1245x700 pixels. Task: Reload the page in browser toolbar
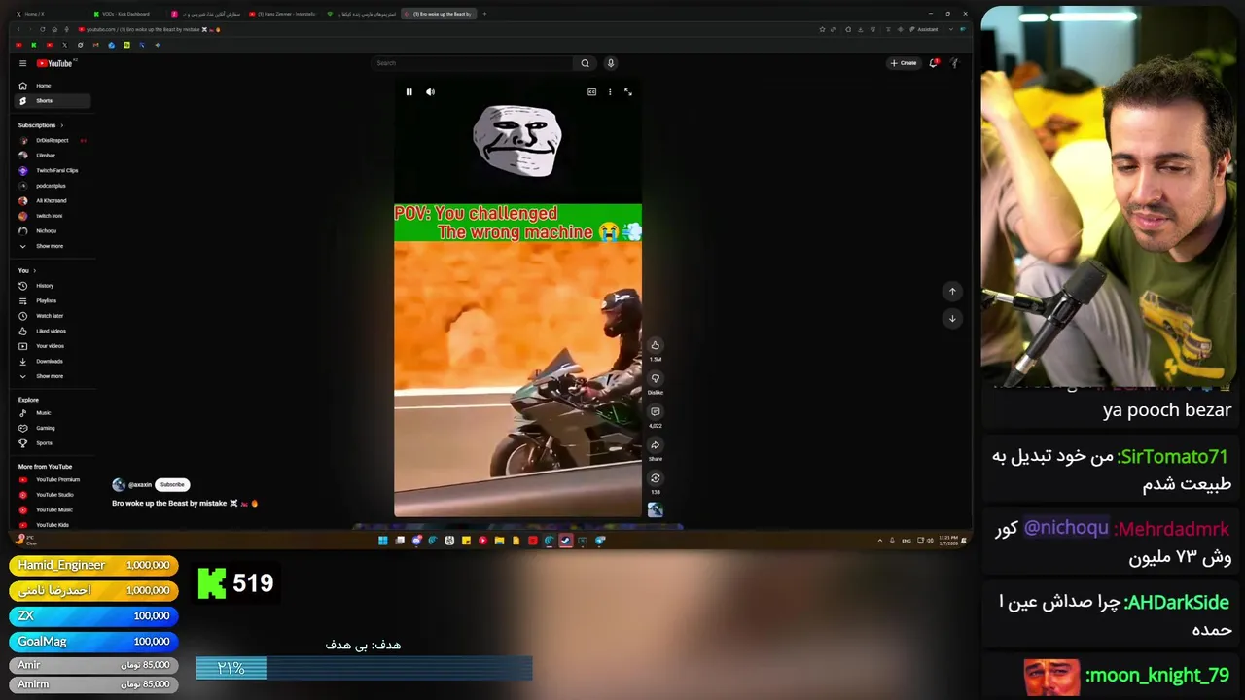42,29
